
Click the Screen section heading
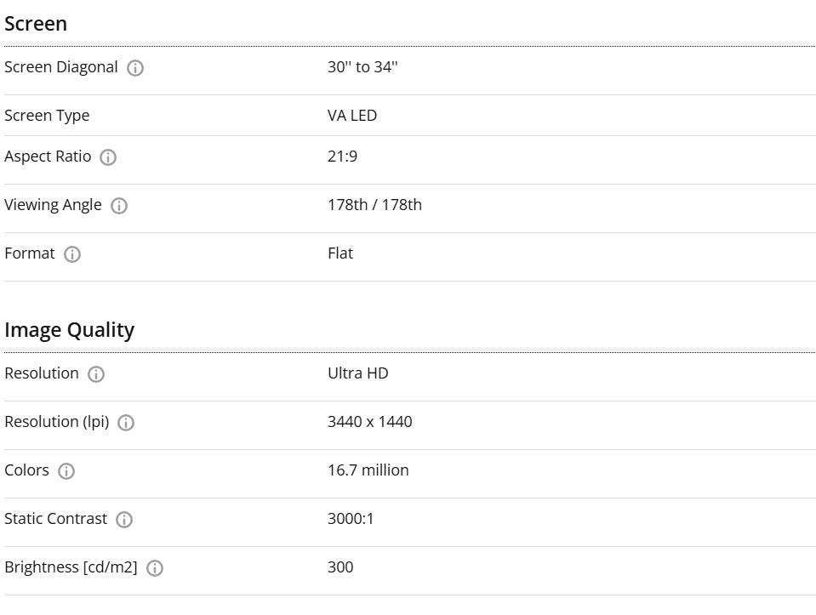coord(36,24)
